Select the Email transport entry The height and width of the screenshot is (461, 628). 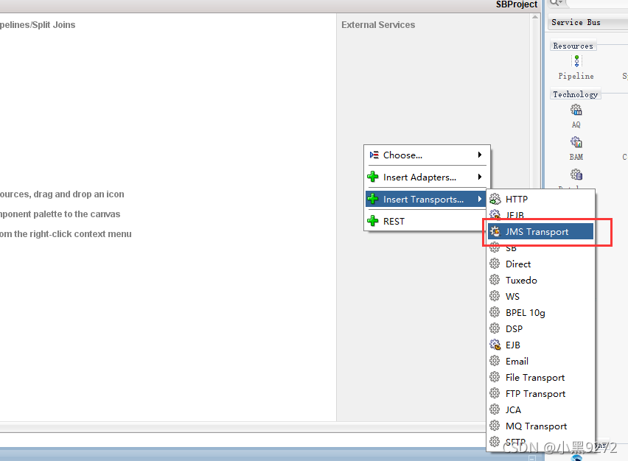point(540,362)
